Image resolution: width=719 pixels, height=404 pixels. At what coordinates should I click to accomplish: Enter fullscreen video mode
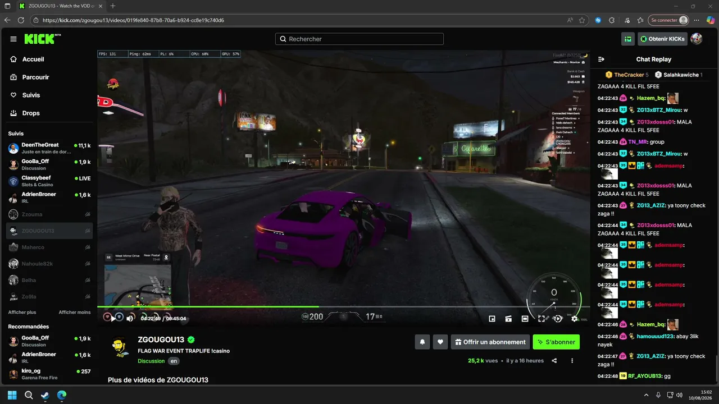541,319
